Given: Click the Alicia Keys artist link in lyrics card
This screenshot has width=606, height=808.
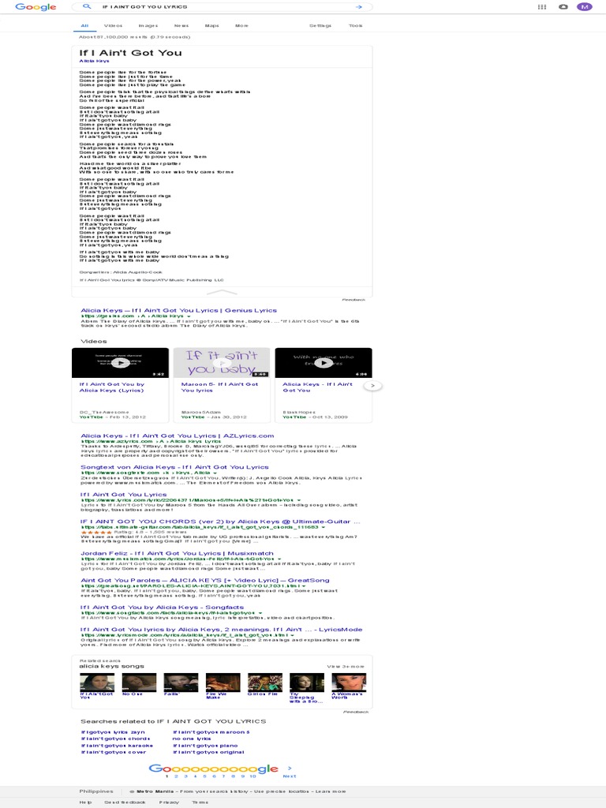Looking at the screenshot, I should click(x=95, y=61).
